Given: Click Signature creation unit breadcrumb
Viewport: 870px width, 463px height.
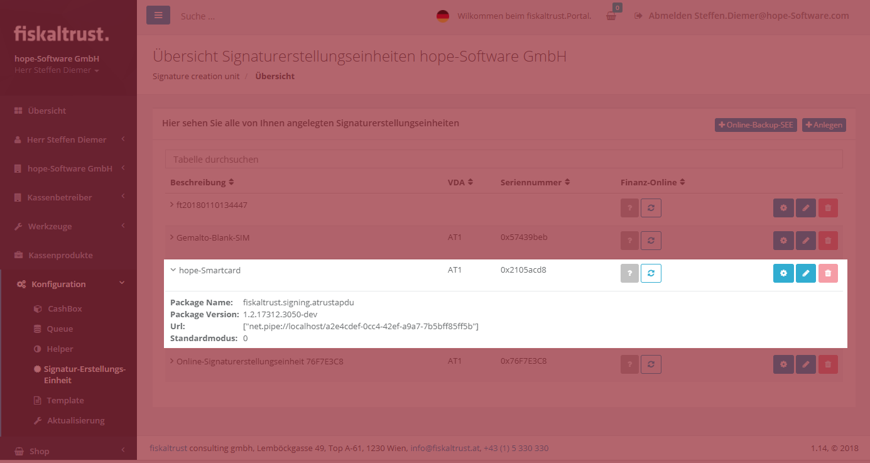Looking at the screenshot, I should pyautogui.click(x=196, y=76).
